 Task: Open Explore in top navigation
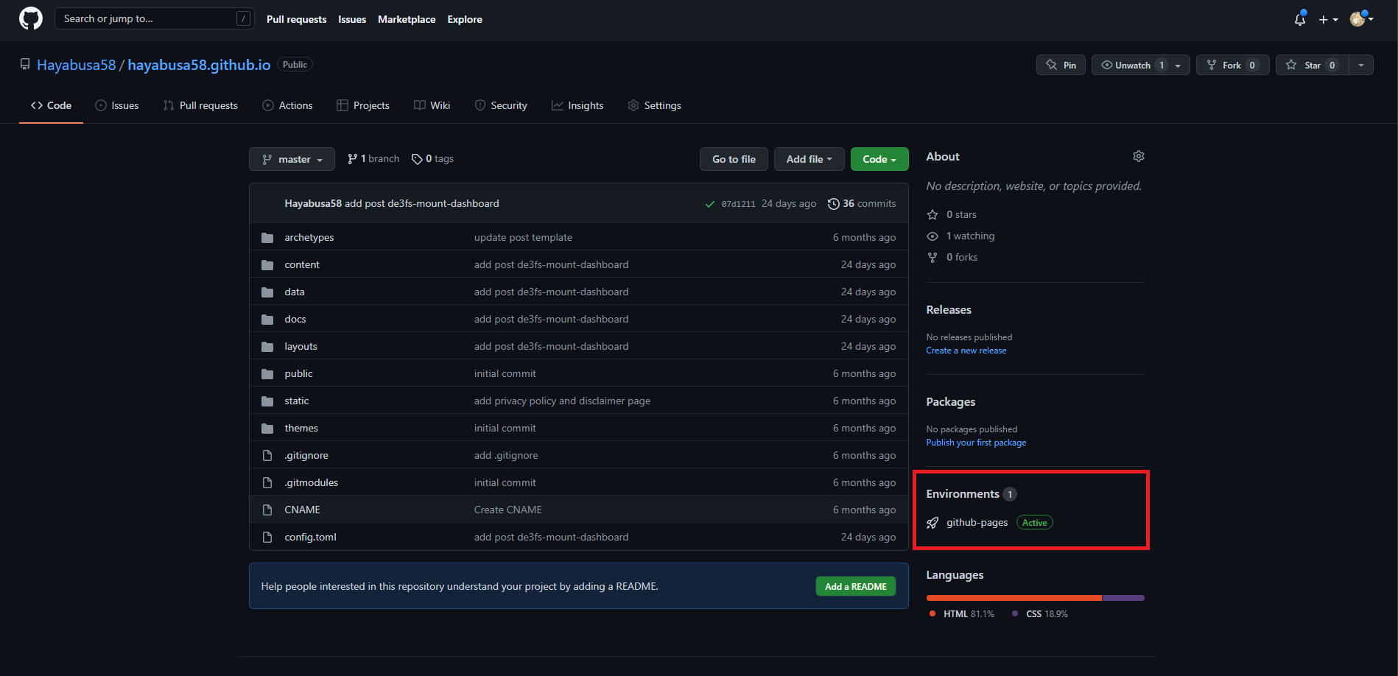click(465, 19)
